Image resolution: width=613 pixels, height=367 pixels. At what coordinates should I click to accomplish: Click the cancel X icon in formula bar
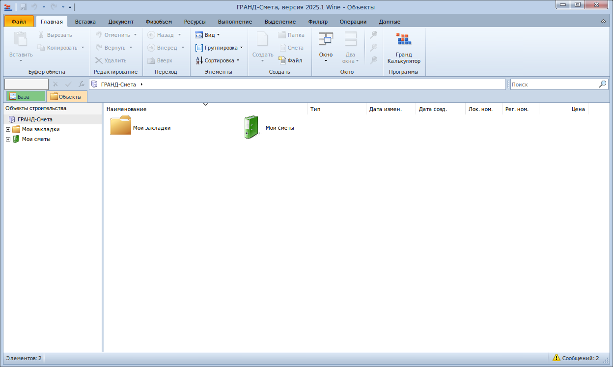coord(56,84)
